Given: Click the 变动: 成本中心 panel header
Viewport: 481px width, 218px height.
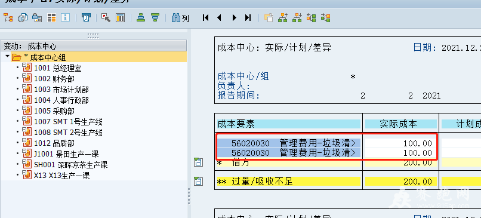Looking at the screenshot, I should [94, 46].
